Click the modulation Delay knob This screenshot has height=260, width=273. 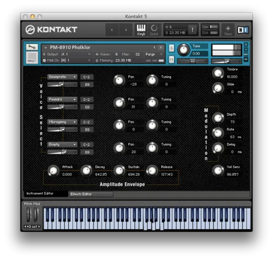click(218, 148)
